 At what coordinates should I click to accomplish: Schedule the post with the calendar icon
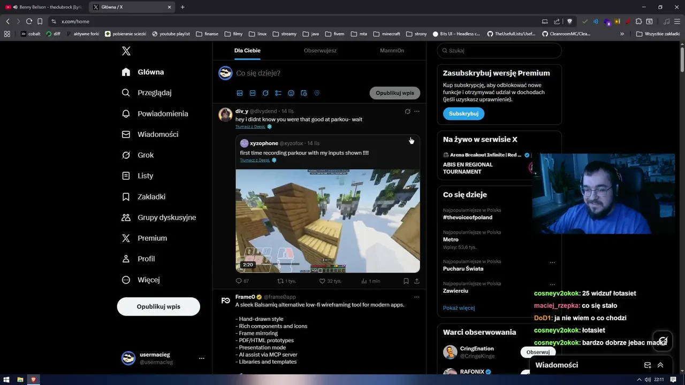point(304,93)
